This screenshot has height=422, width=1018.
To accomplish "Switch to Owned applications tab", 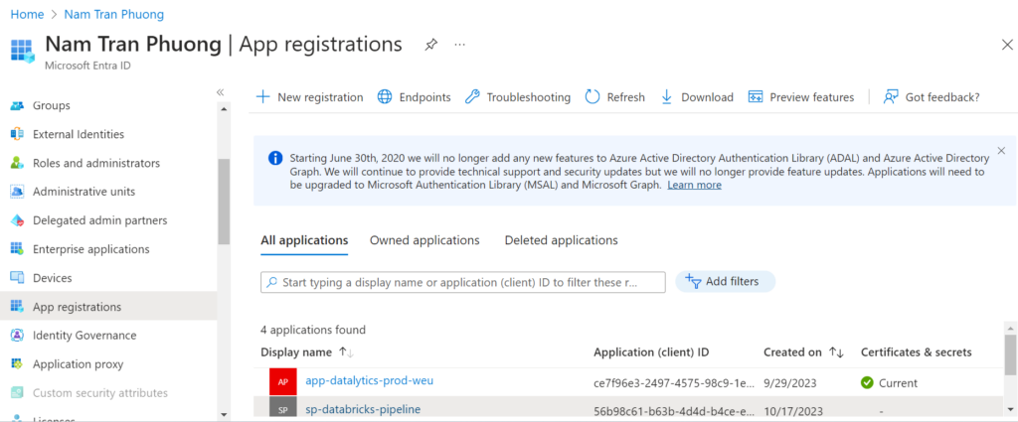I will click(424, 240).
